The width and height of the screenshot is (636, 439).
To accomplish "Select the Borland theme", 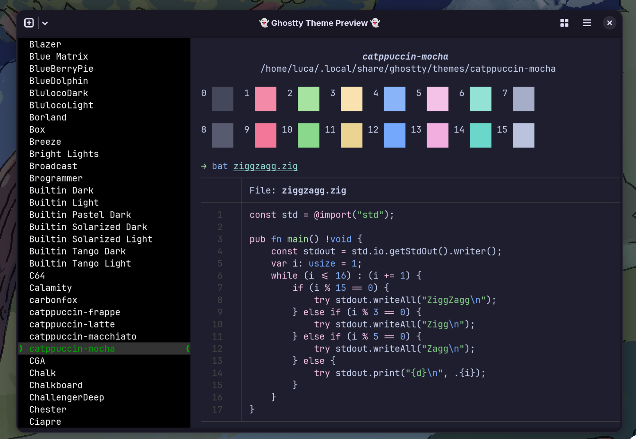I will coord(104,117).
